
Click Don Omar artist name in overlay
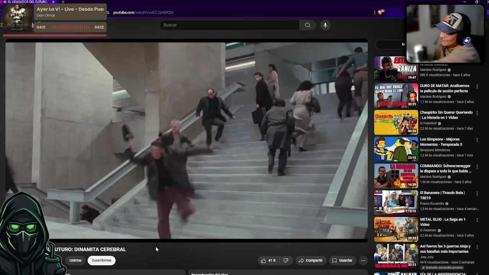click(x=46, y=16)
